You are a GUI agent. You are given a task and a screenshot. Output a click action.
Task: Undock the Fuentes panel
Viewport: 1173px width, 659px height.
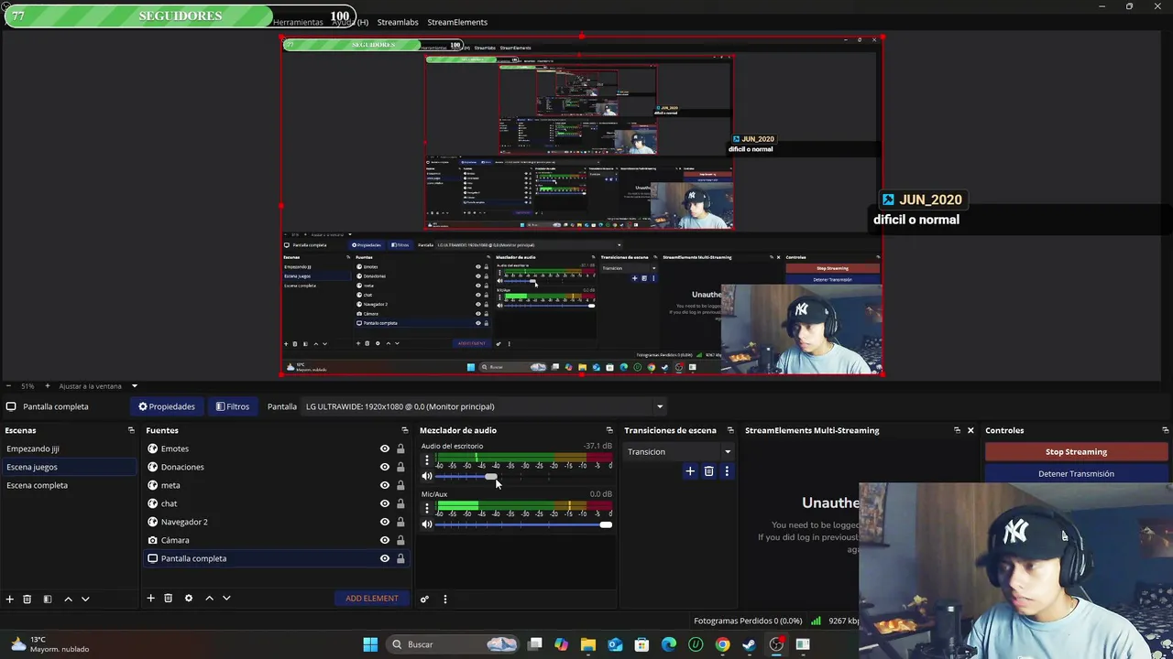coord(405,430)
